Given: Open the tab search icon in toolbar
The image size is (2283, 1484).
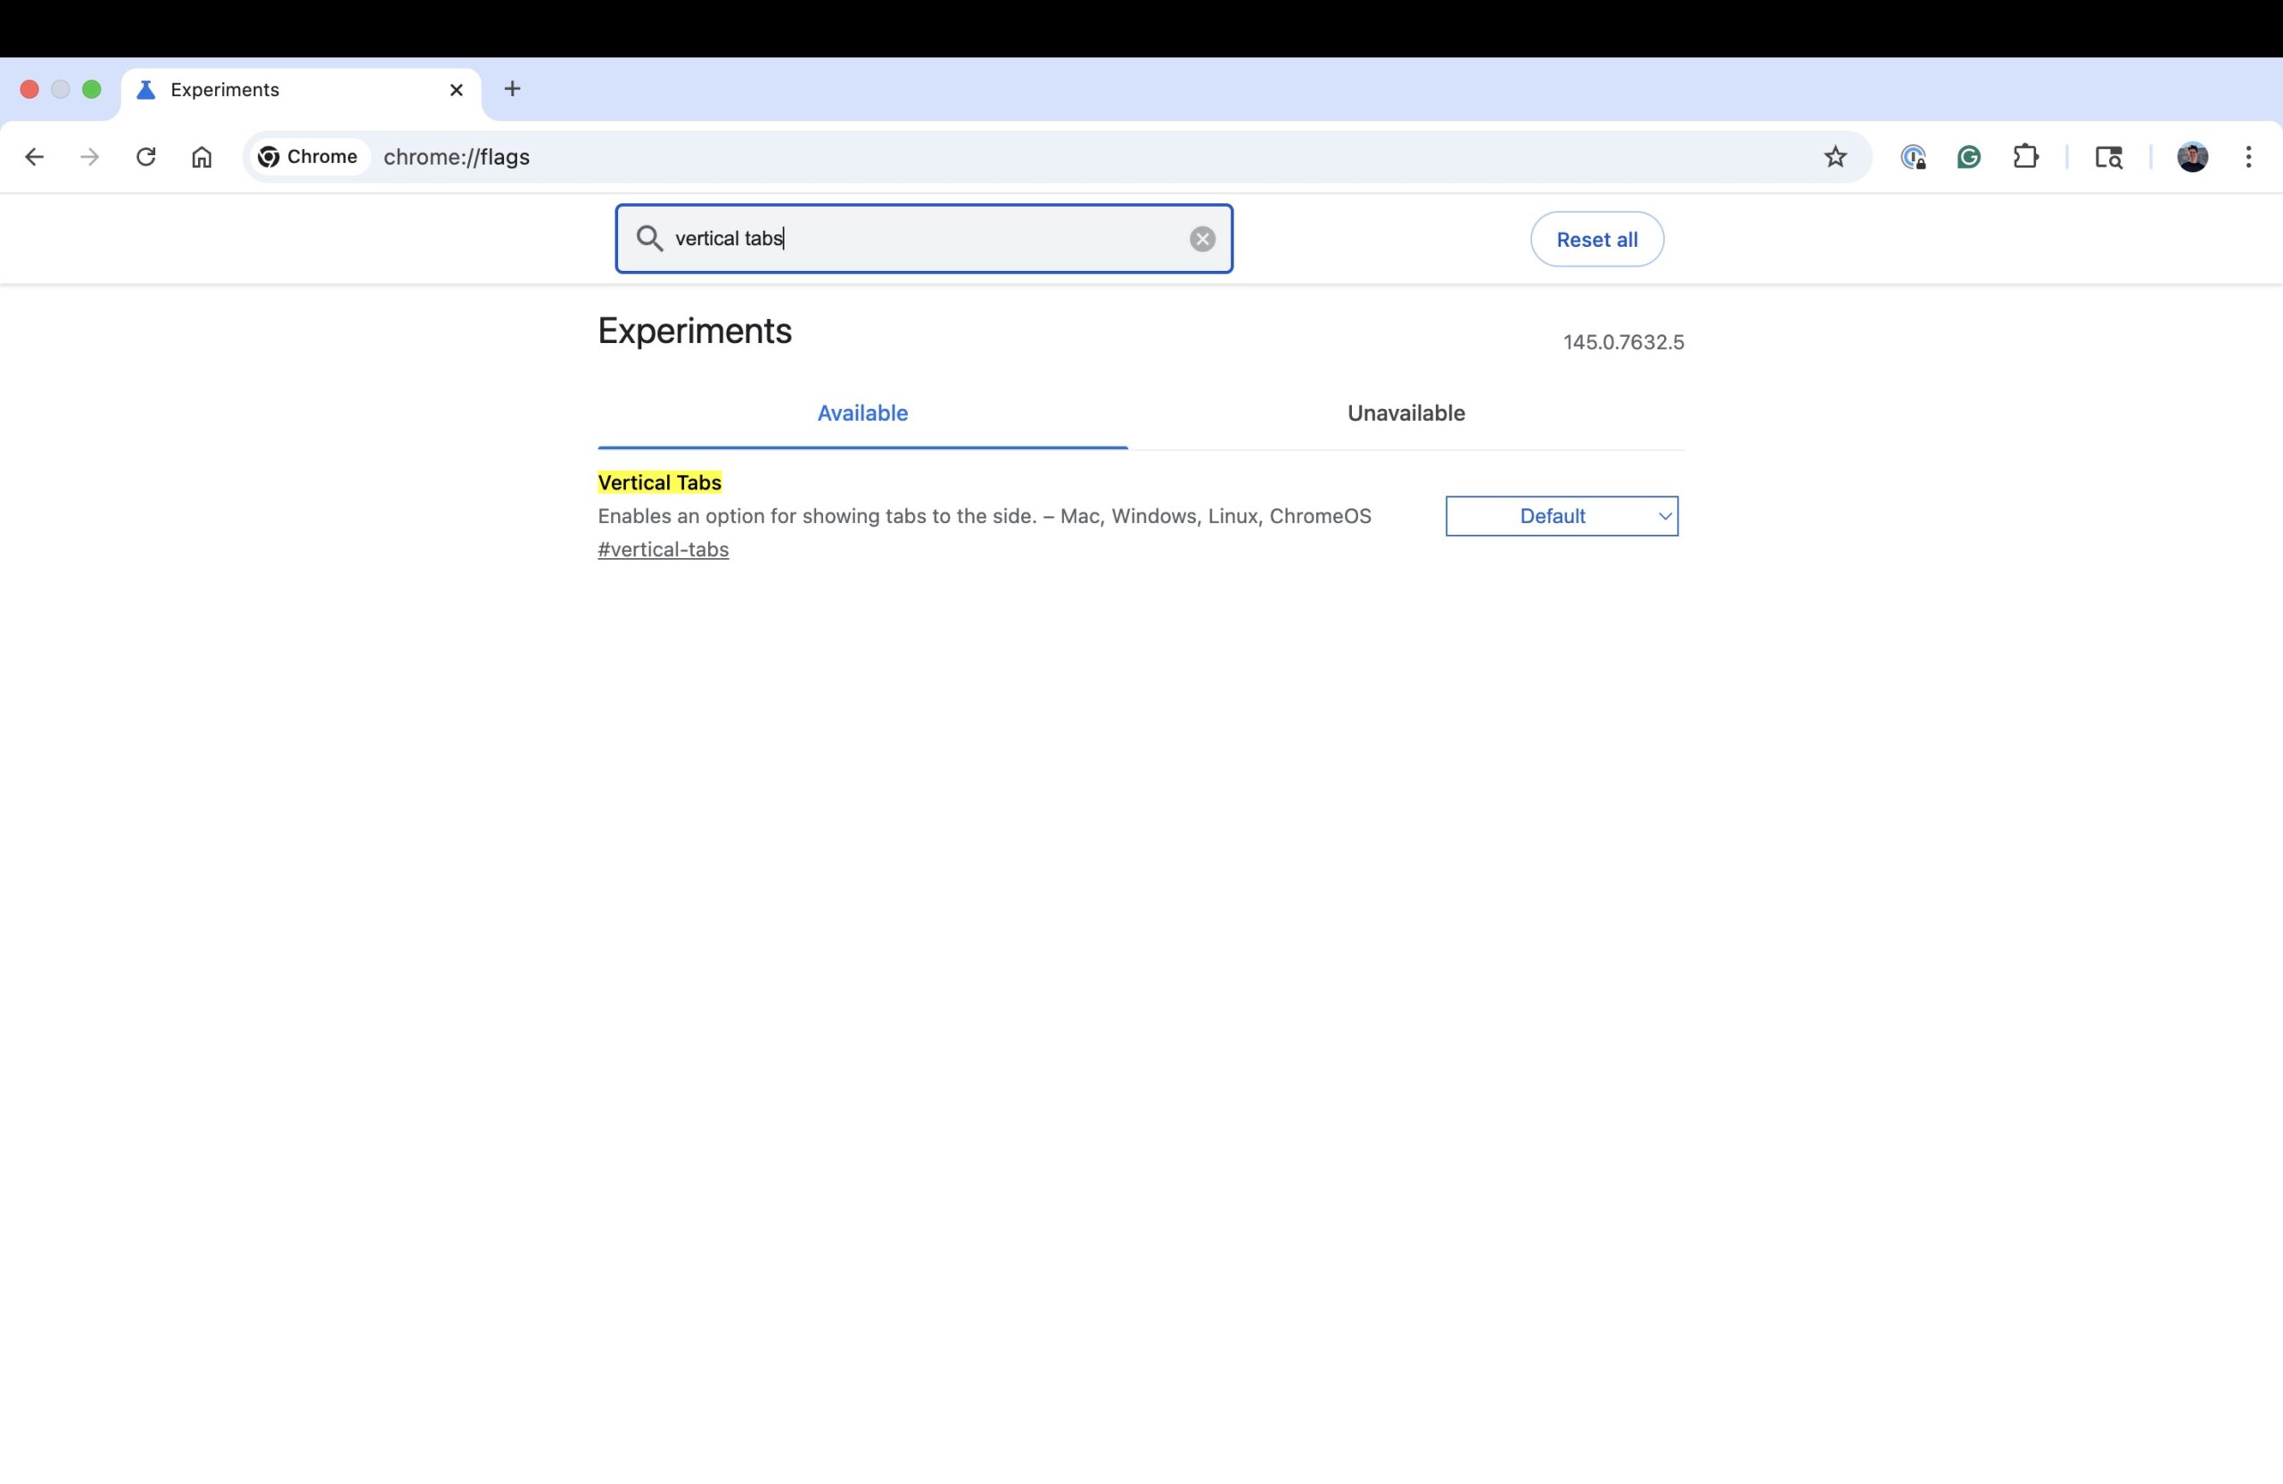Looking at the screenshot, I should click(x=2107, y=157).
